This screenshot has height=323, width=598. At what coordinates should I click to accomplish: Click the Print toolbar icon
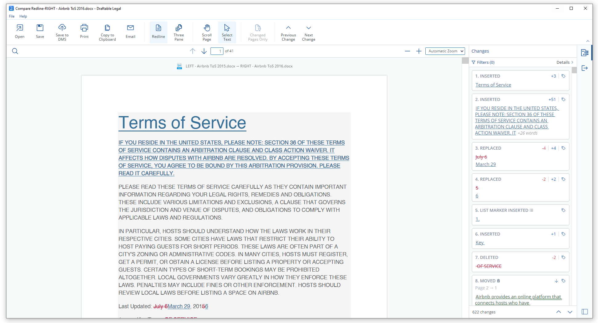coord(84,28)
